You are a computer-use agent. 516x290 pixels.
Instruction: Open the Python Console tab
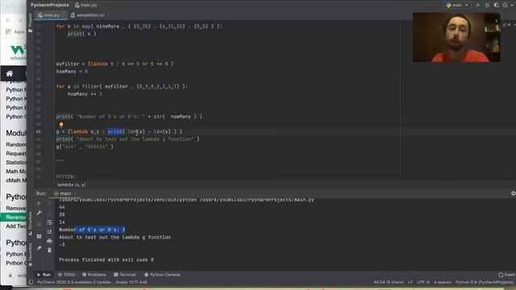coord(162,275)
